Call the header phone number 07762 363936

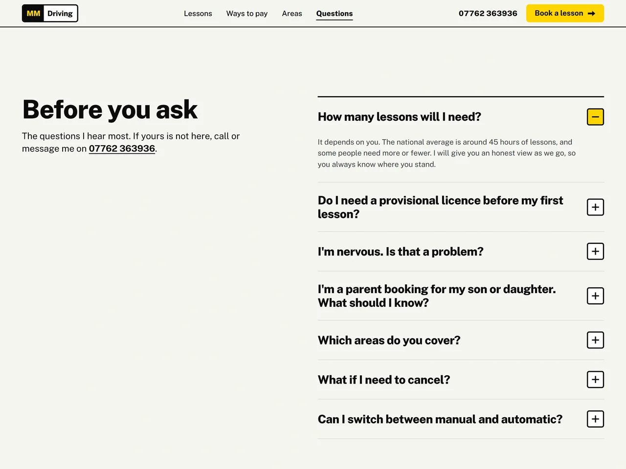(x=488, y=14)
